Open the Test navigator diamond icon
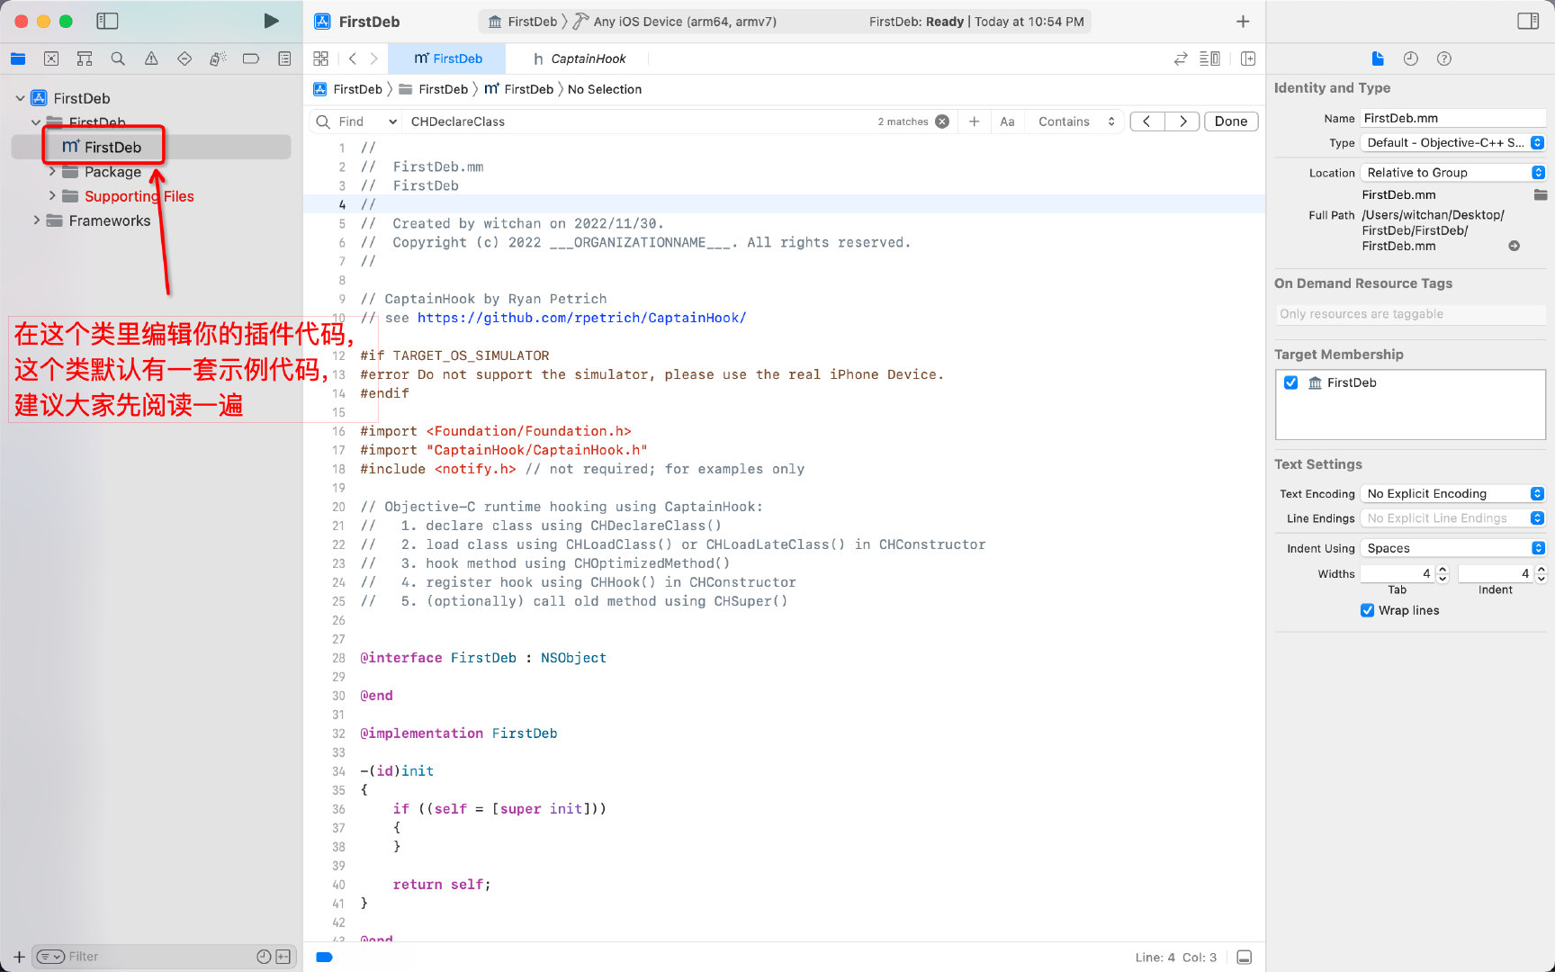Image resolution: width=1555 pixels, height=972 pixels. [184, 58]
